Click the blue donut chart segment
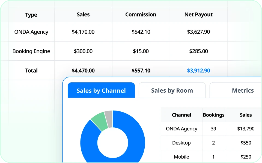This screenshot has height=163, width=262. [x=136, y=143]
